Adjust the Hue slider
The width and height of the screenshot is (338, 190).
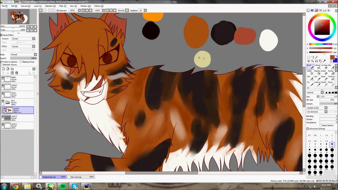tap(321, 44)
